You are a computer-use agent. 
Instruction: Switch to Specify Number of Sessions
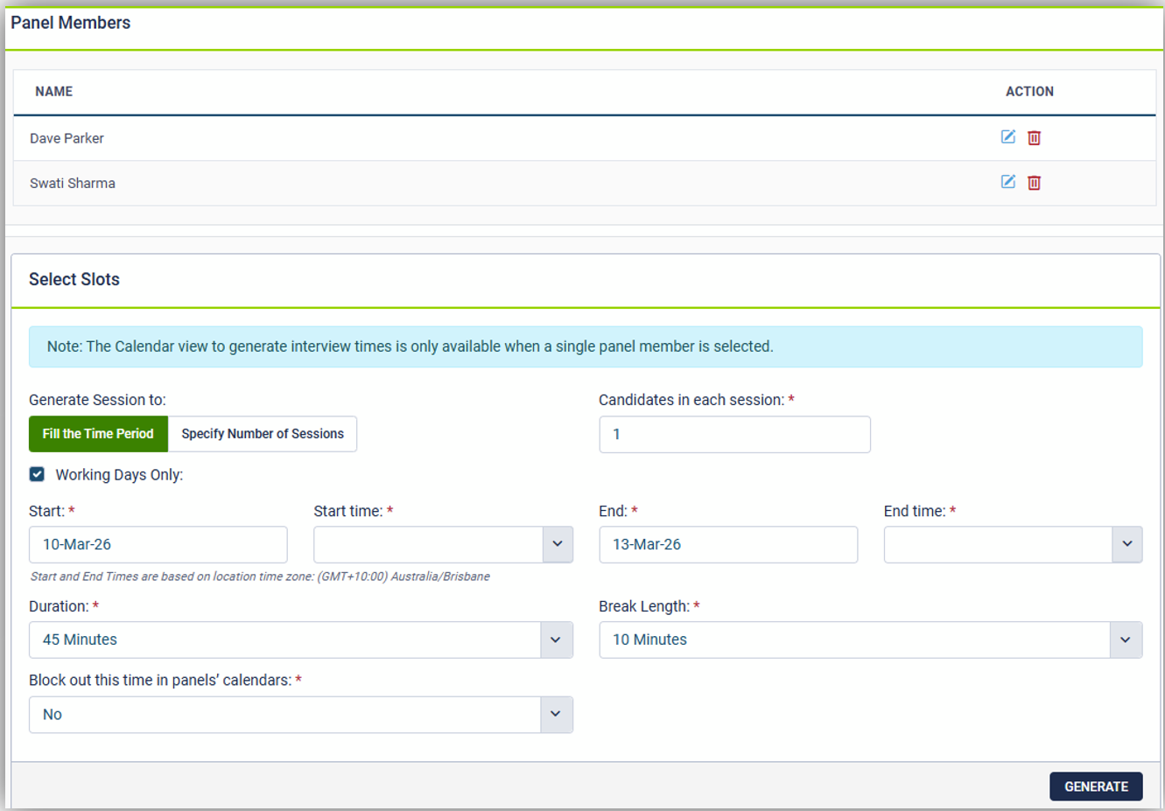263,434
